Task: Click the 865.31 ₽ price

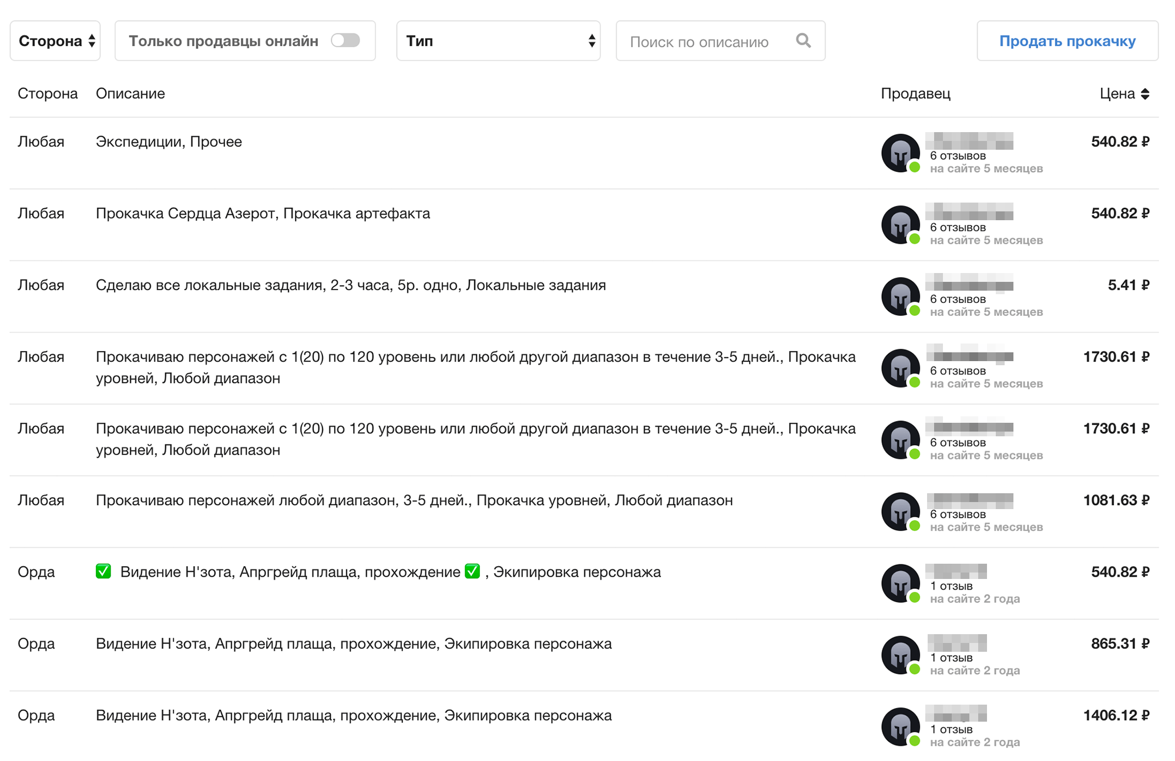Action: (x=1120, y=644)
